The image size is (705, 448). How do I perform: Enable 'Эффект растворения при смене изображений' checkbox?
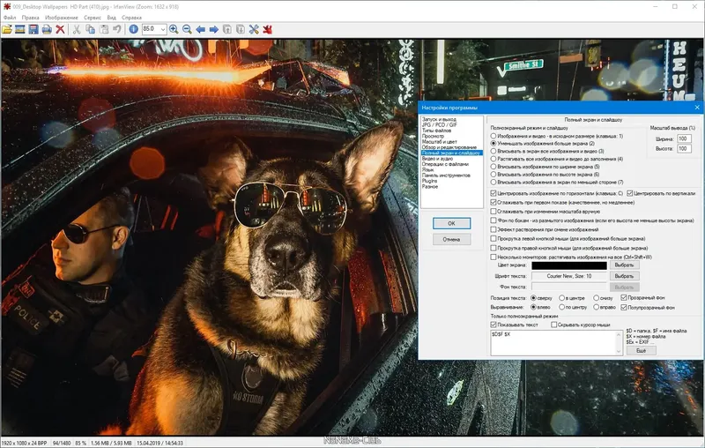coord(493,229)
